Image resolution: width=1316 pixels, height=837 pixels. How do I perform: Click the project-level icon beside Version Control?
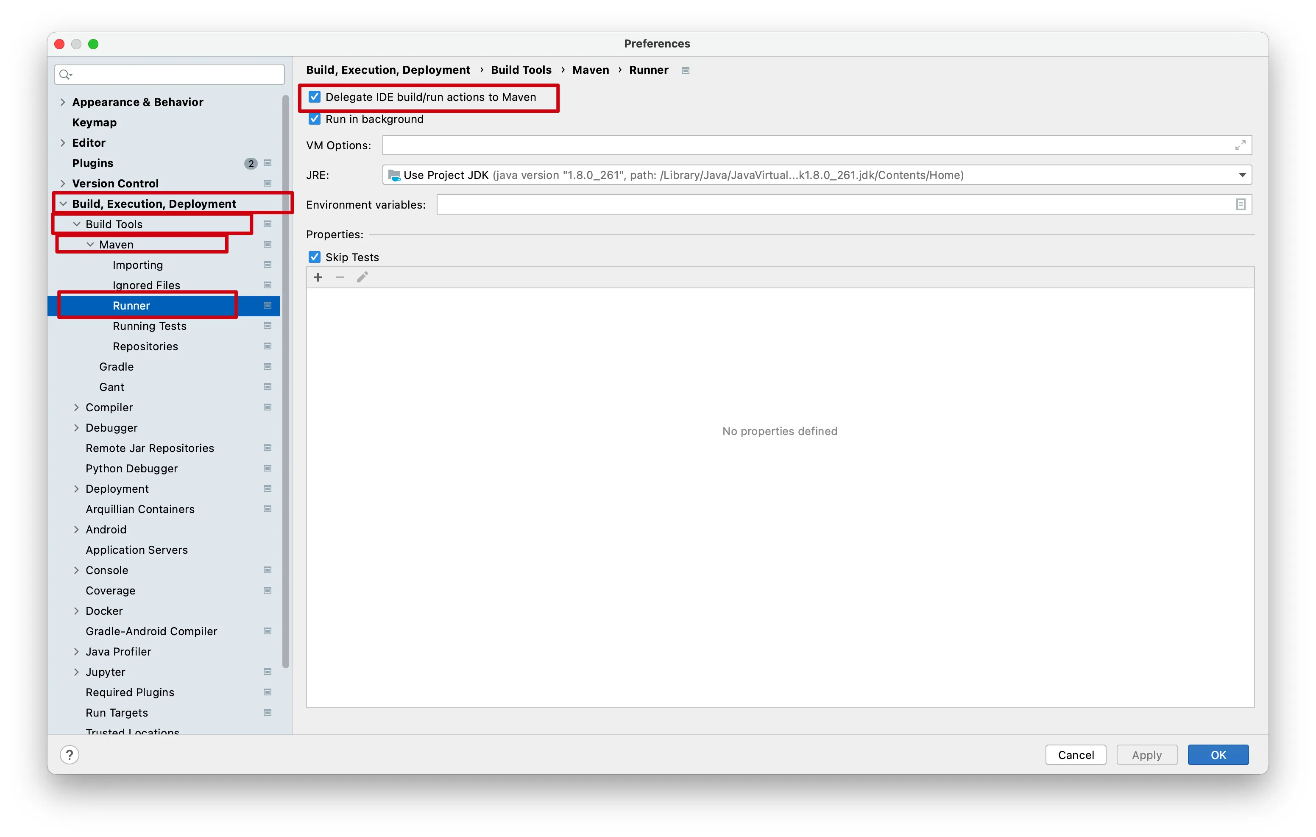(x=268, y=183)
